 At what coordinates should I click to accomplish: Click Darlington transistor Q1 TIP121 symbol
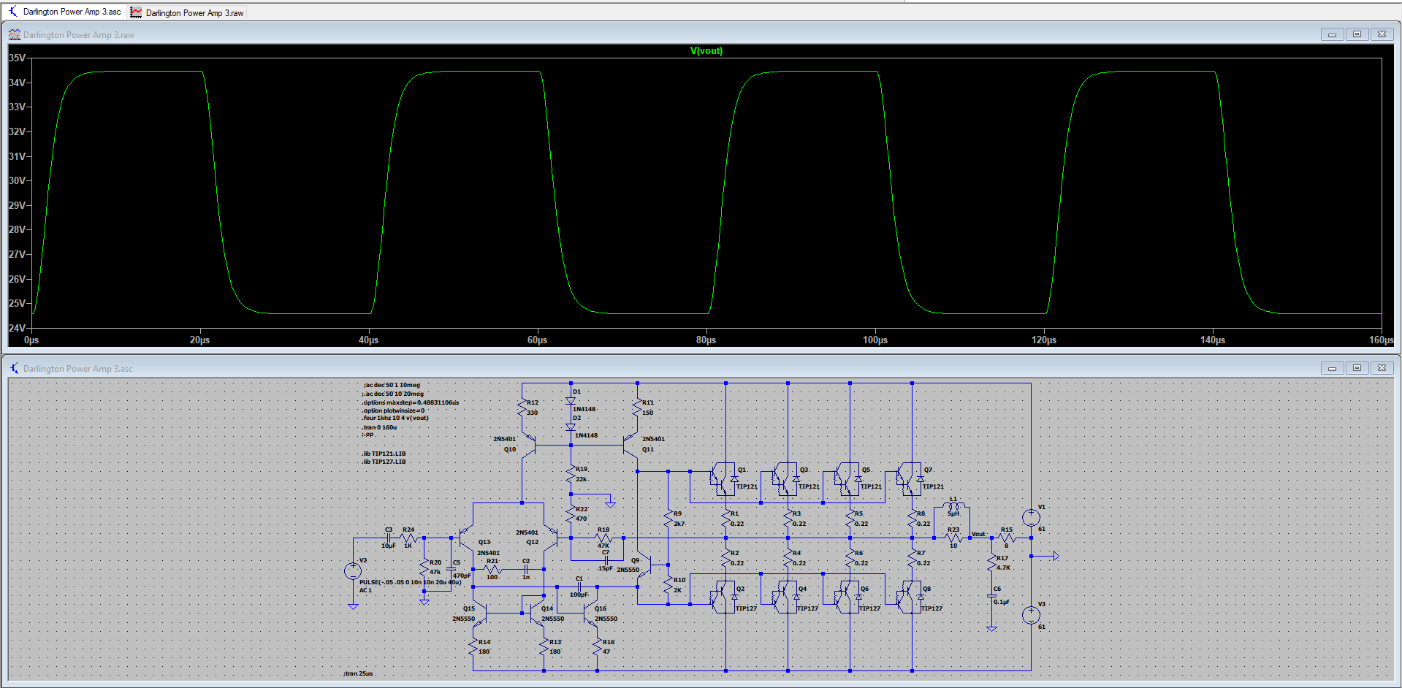(723, 479)
